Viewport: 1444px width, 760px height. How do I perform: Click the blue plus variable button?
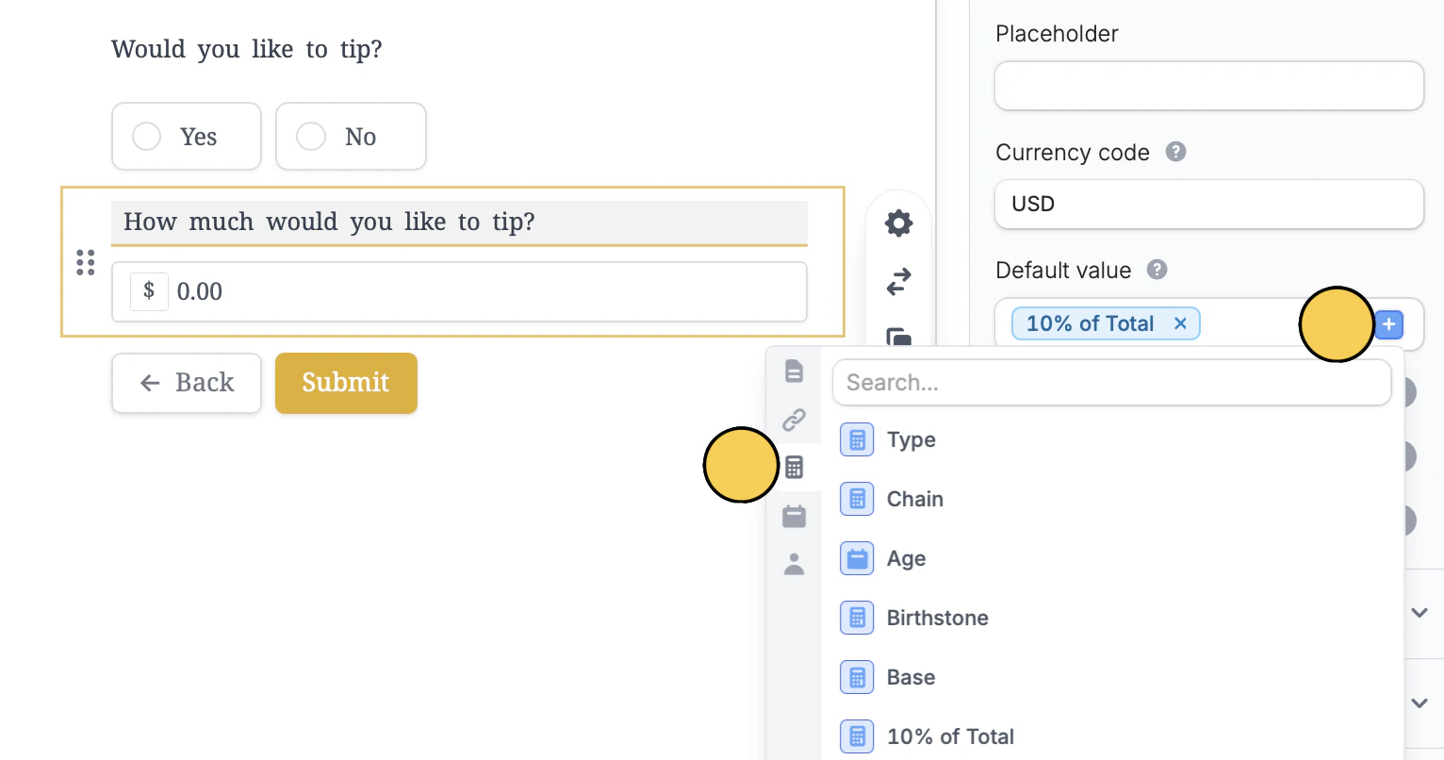tap(1388, 323)
